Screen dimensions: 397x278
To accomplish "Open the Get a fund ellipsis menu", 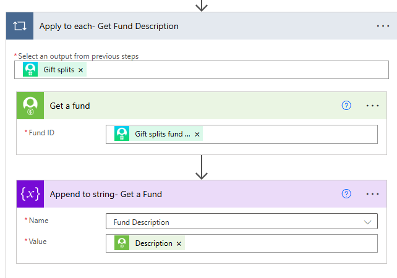I will click(x=372, y=106).
